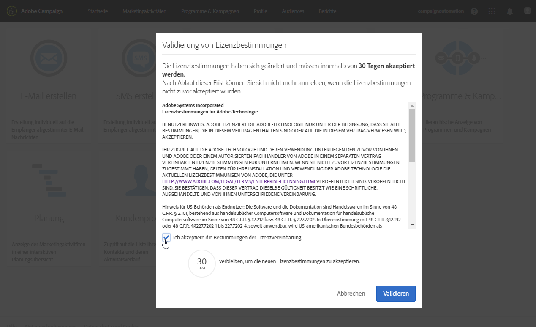Open the apps grid switcher icon
This screenshot has width=536, height=327.
tap(492, 11)
